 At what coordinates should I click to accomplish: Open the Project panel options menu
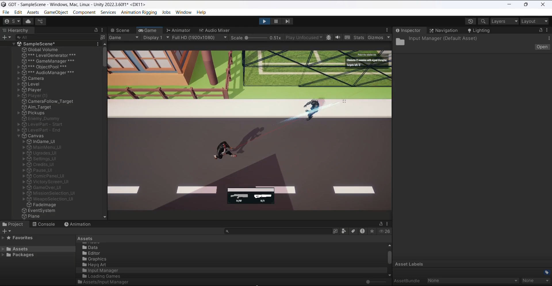pyautogui.click(x=387, y=224)
